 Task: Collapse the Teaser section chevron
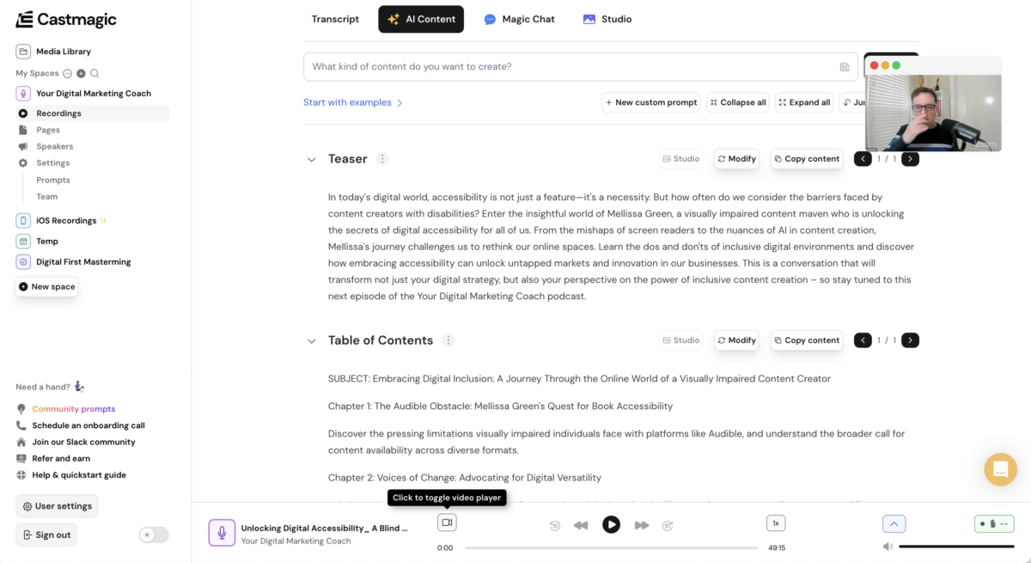(x=312, y=158)
